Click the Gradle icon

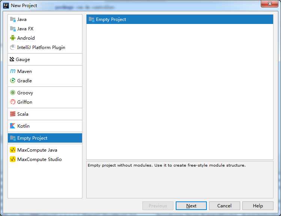coord(13,80)
